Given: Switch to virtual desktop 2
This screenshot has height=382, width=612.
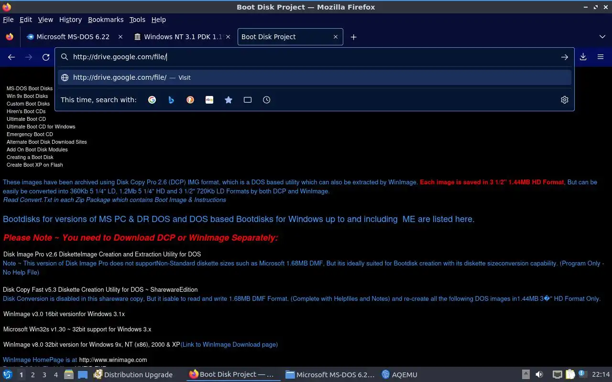Looking at the screenshot, I should 33,375.
